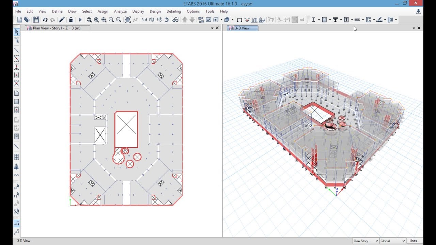Click the select all icon
The width and height of the screenshot is (436, 245).
pyautogui.click(x=16, y=187)
